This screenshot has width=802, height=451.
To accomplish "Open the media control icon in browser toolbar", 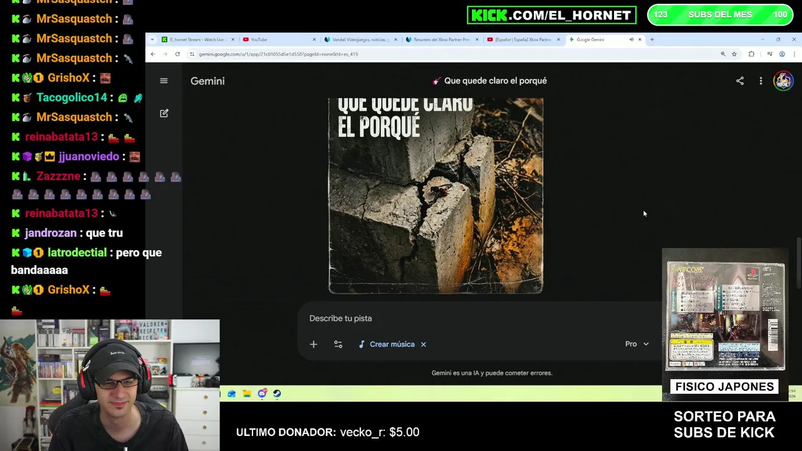I will point(769,54).
